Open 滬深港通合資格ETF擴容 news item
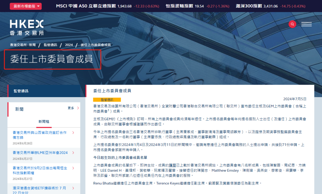Screen dimensions: 322x194 (39, 190)
